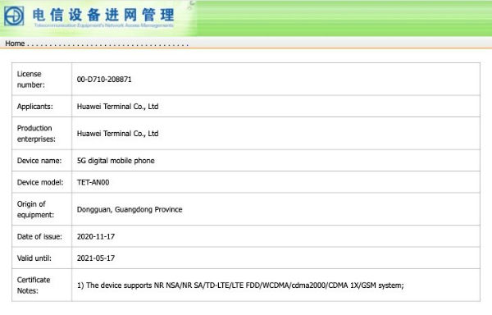This screenshot has width=492, height=315.
Task: Click the Production enterprises label
Action: click(x=36, y=134)
